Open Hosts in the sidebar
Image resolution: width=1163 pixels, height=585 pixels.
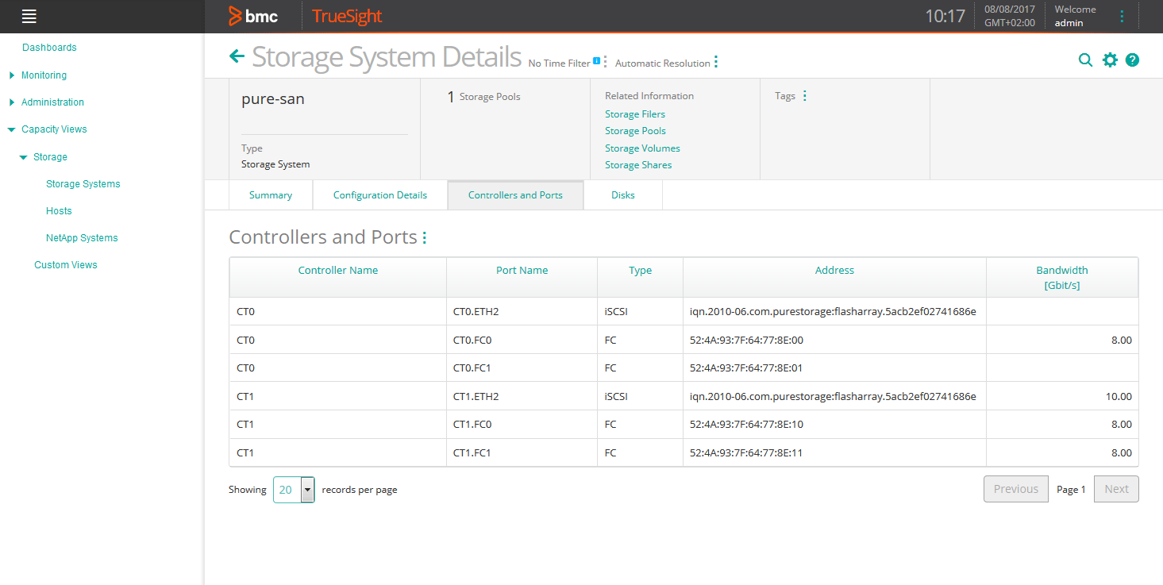[59, 211]
